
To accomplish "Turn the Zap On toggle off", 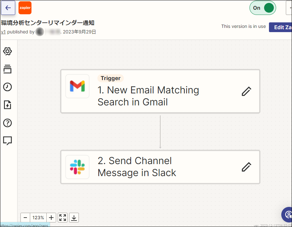I will pos(262,8).
